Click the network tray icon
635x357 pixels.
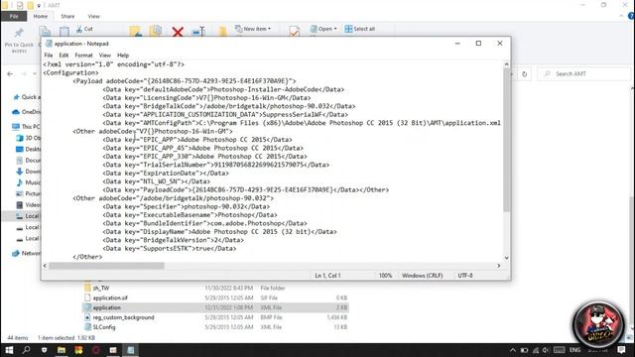point(536,350)
